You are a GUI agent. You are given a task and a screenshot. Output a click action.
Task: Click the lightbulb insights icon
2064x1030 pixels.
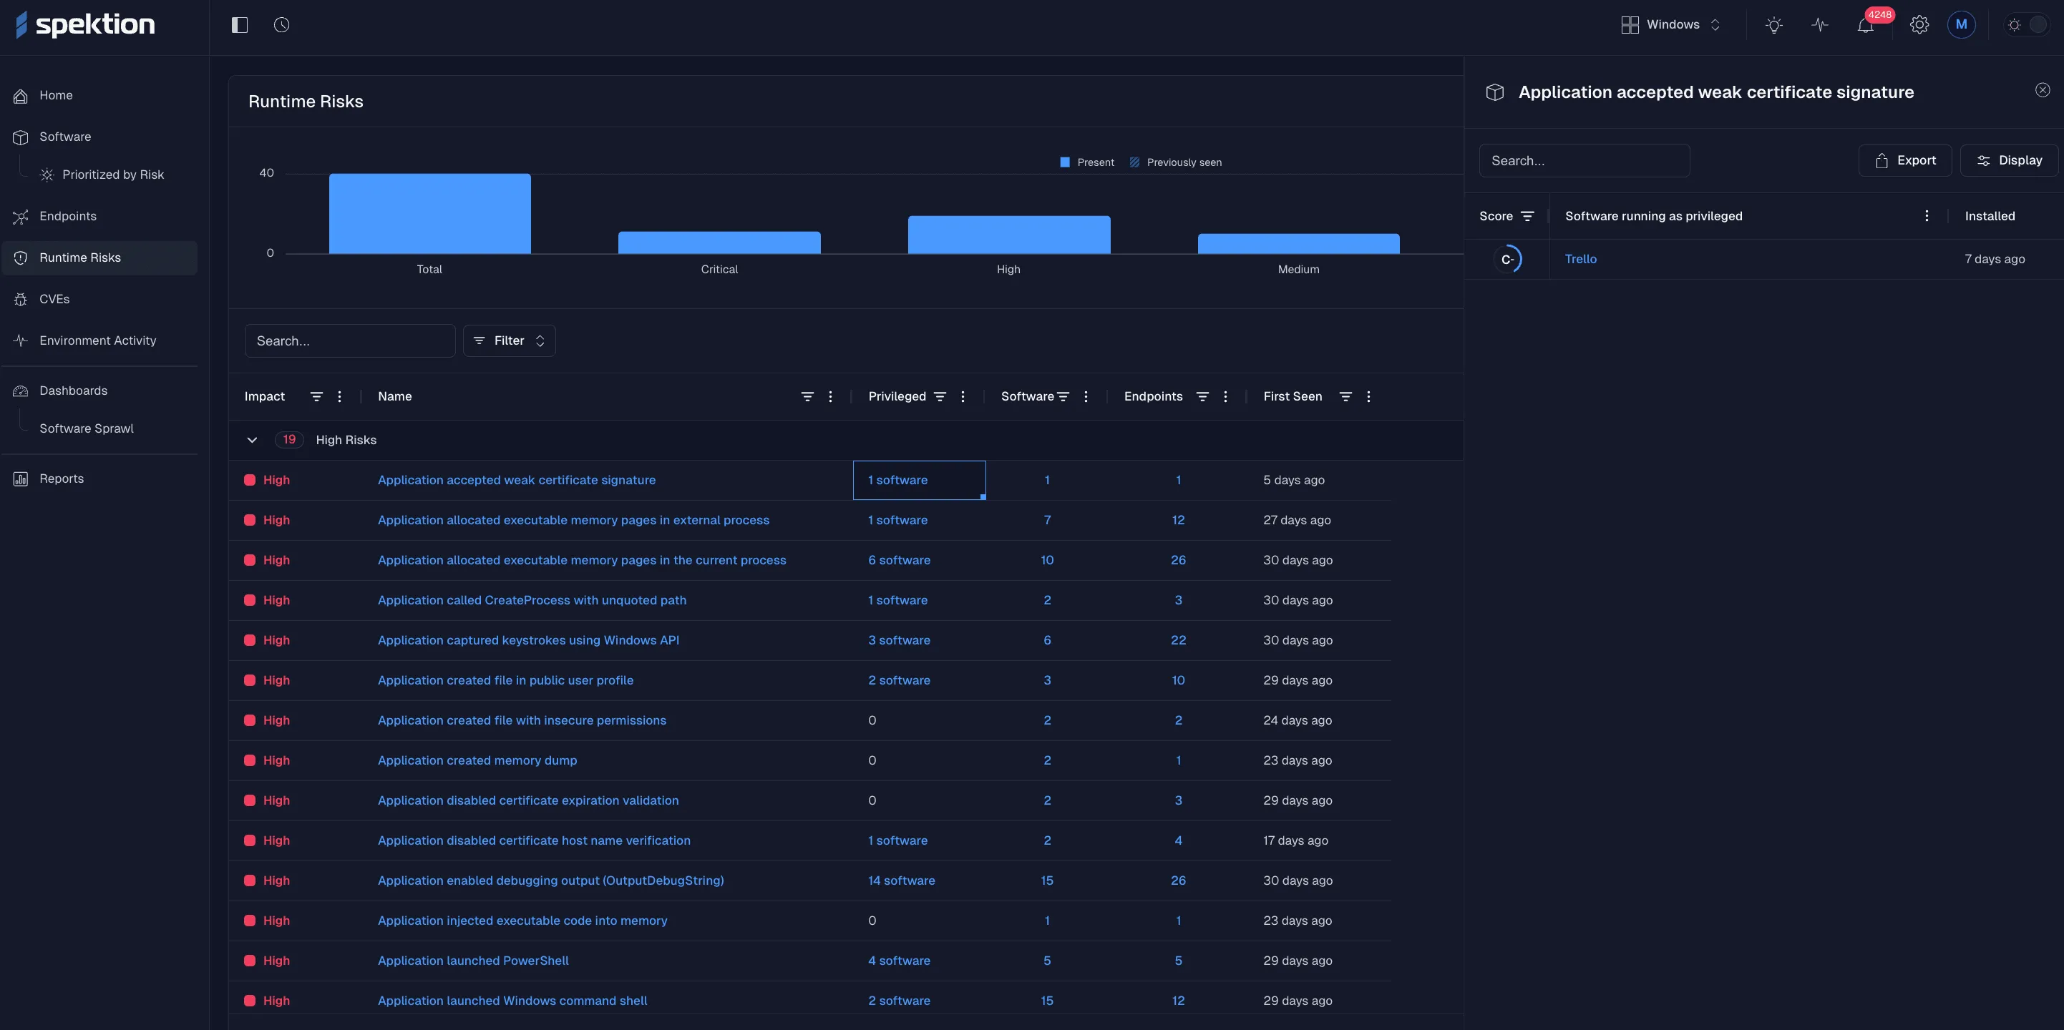[1773, 25]
